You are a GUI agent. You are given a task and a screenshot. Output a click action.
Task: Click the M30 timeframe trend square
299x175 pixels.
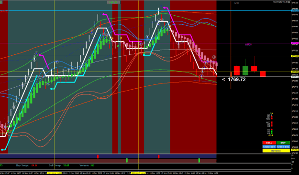(x=272, y=122)
